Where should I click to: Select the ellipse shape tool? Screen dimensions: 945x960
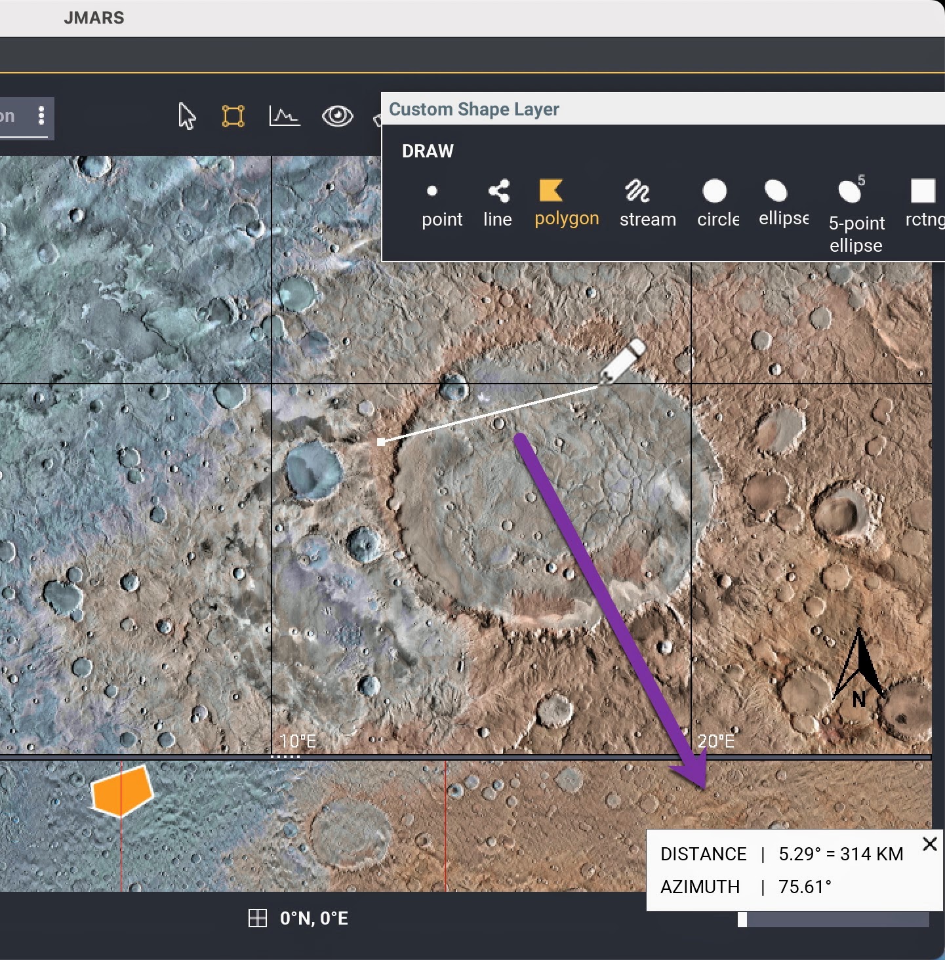(x=783, y=203)
